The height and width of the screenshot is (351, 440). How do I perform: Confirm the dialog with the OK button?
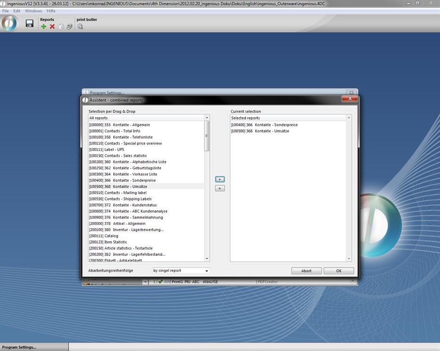point(339,271)
